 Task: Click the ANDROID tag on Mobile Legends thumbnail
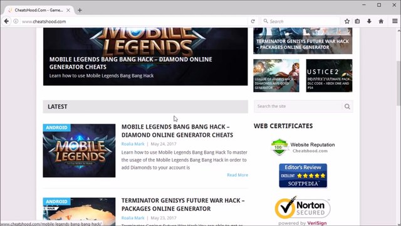[x=56, y=127]
